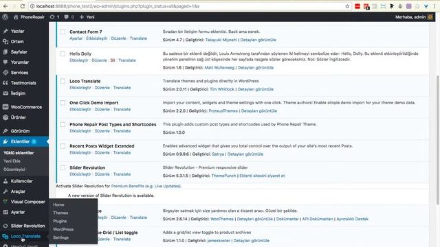Click the Eklentiler plugin icon
The image size is (440, 247).
(5, 141)
